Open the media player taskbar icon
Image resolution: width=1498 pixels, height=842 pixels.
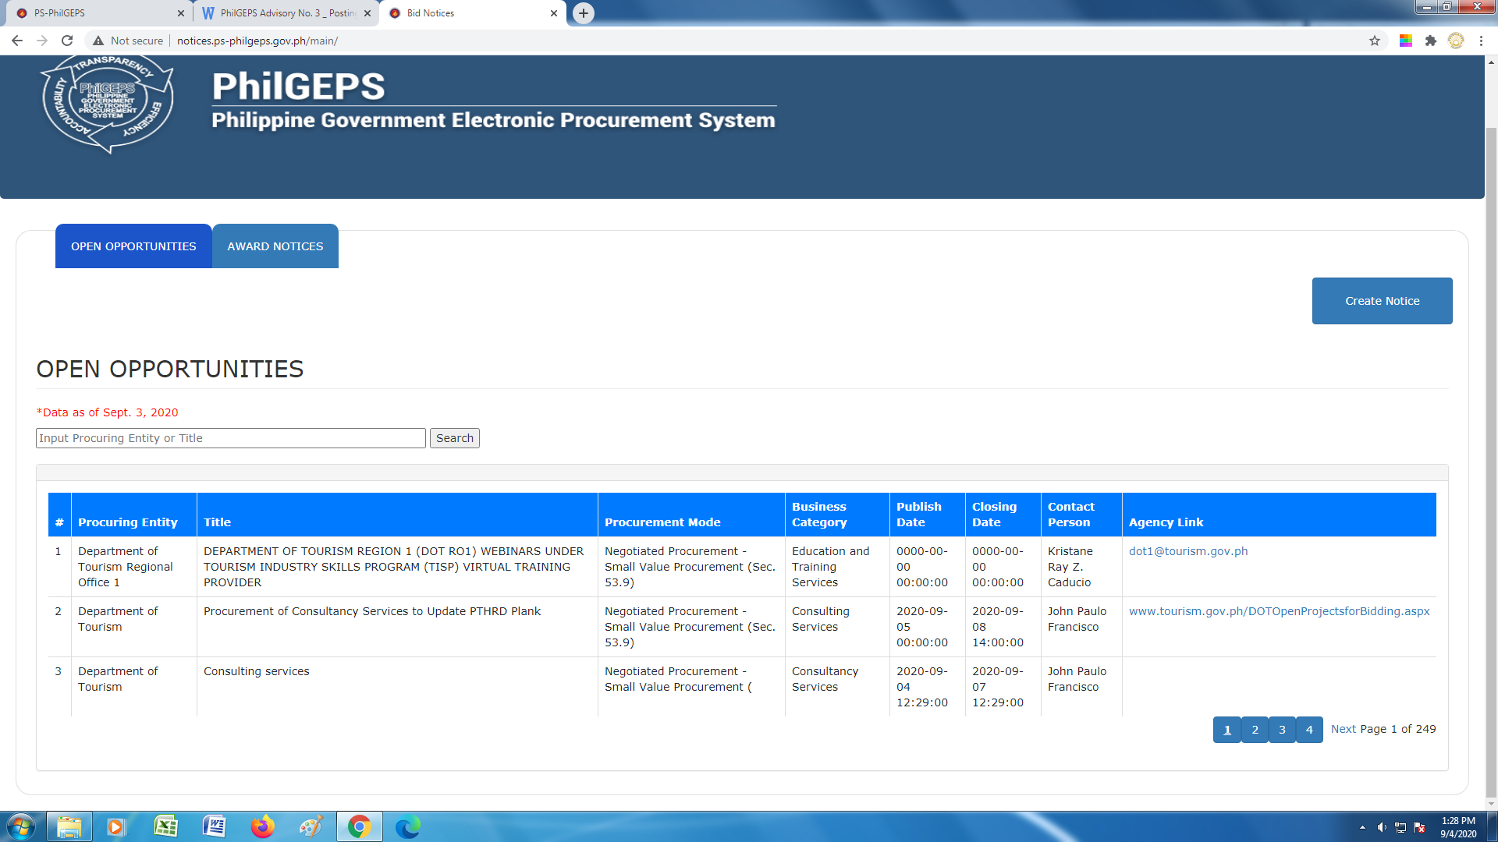(116, 826)
